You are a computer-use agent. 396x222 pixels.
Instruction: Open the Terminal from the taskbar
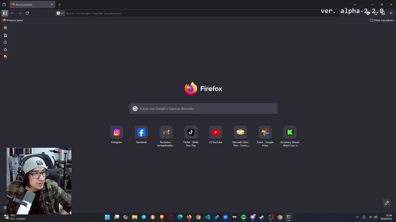pos(289,217)
